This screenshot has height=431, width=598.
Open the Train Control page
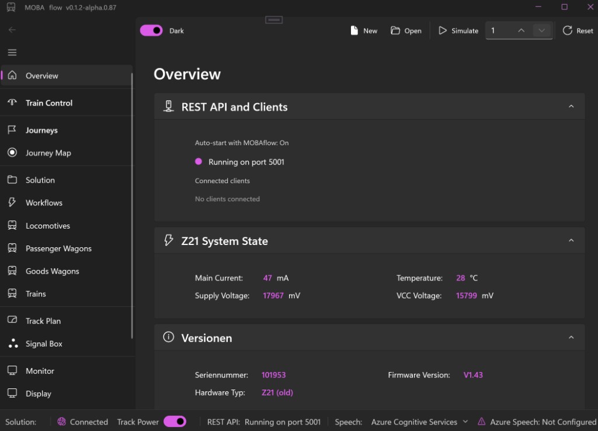click(x=67, y=103)
